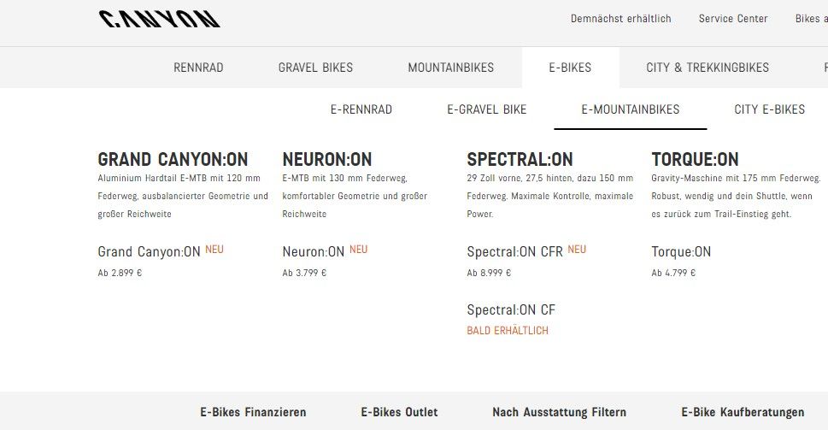Viewport: 828px width, 430px height.
Task: Click Grand Canyon:ON description text
Action: pos(183,196)
